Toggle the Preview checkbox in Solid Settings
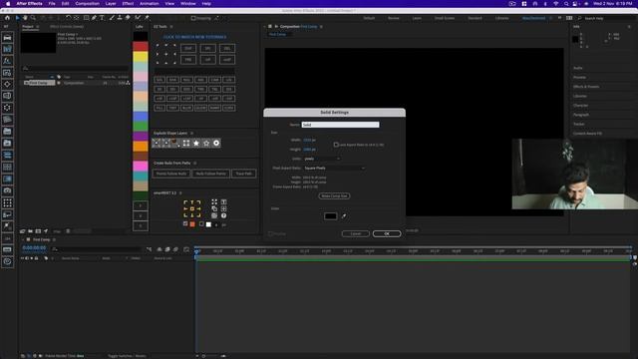 point(270,233)
